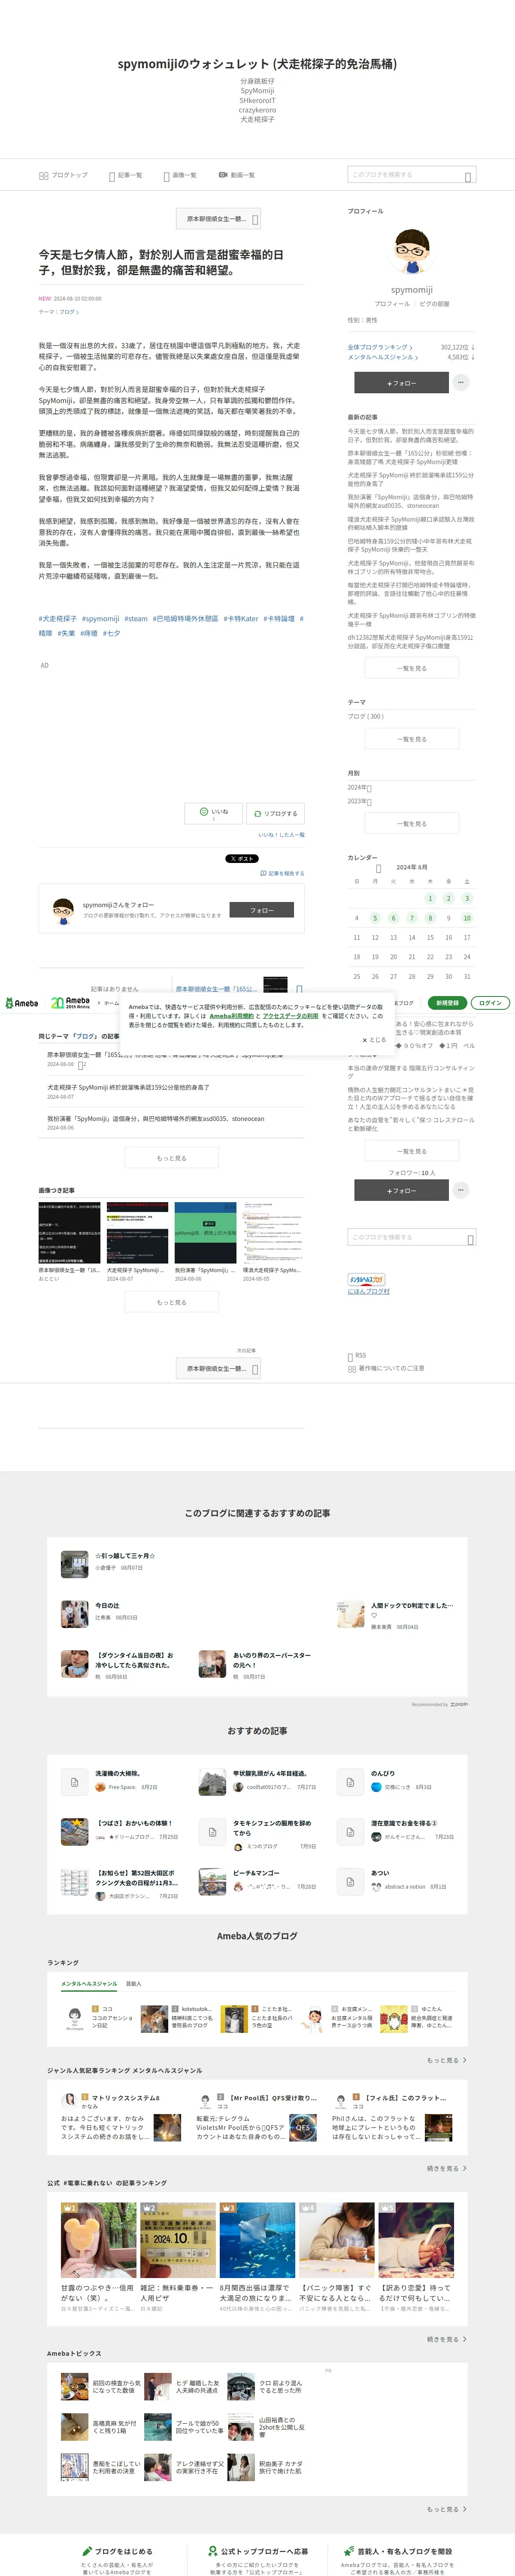Click the いいね smiley button

[213, 813]
